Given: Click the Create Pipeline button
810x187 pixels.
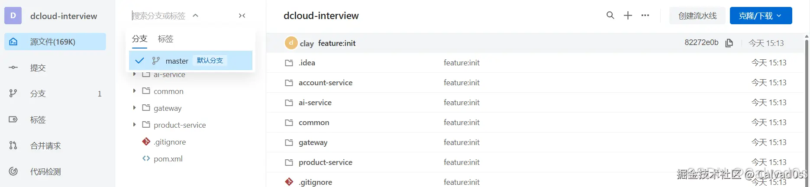Looking at the screenshot, I should pyautogui.click(x=697, y=16).
